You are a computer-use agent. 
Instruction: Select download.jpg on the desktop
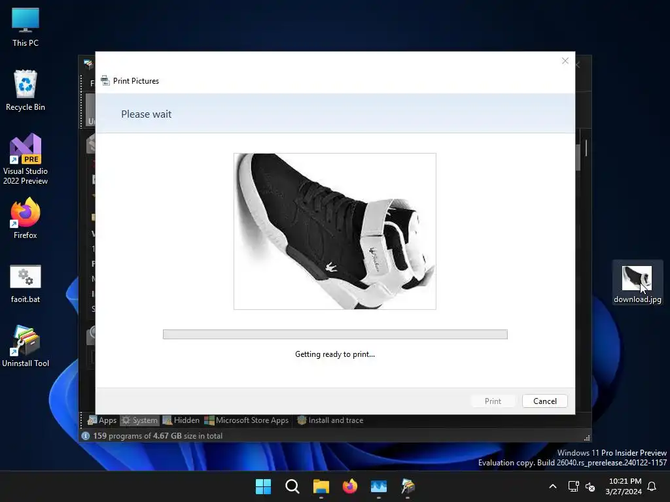click(637, 282)
